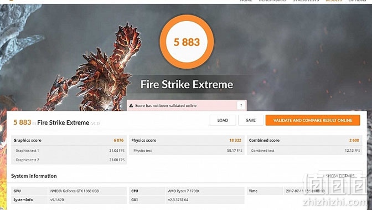
Task: Select the Graphics test 1 row
Action: 69,150
